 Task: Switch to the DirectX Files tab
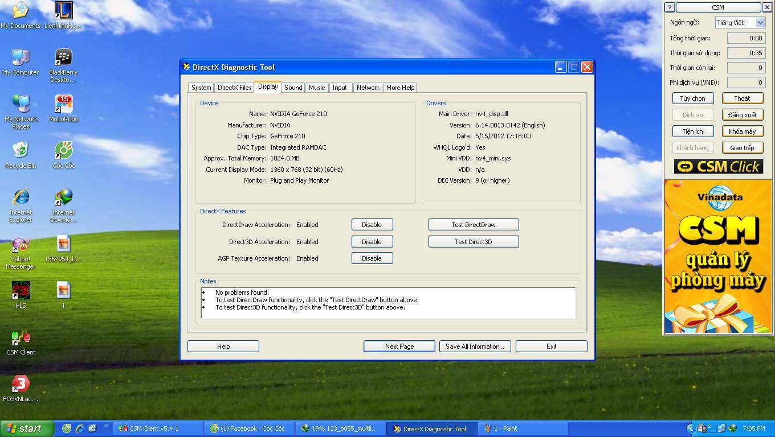[234, 88]
